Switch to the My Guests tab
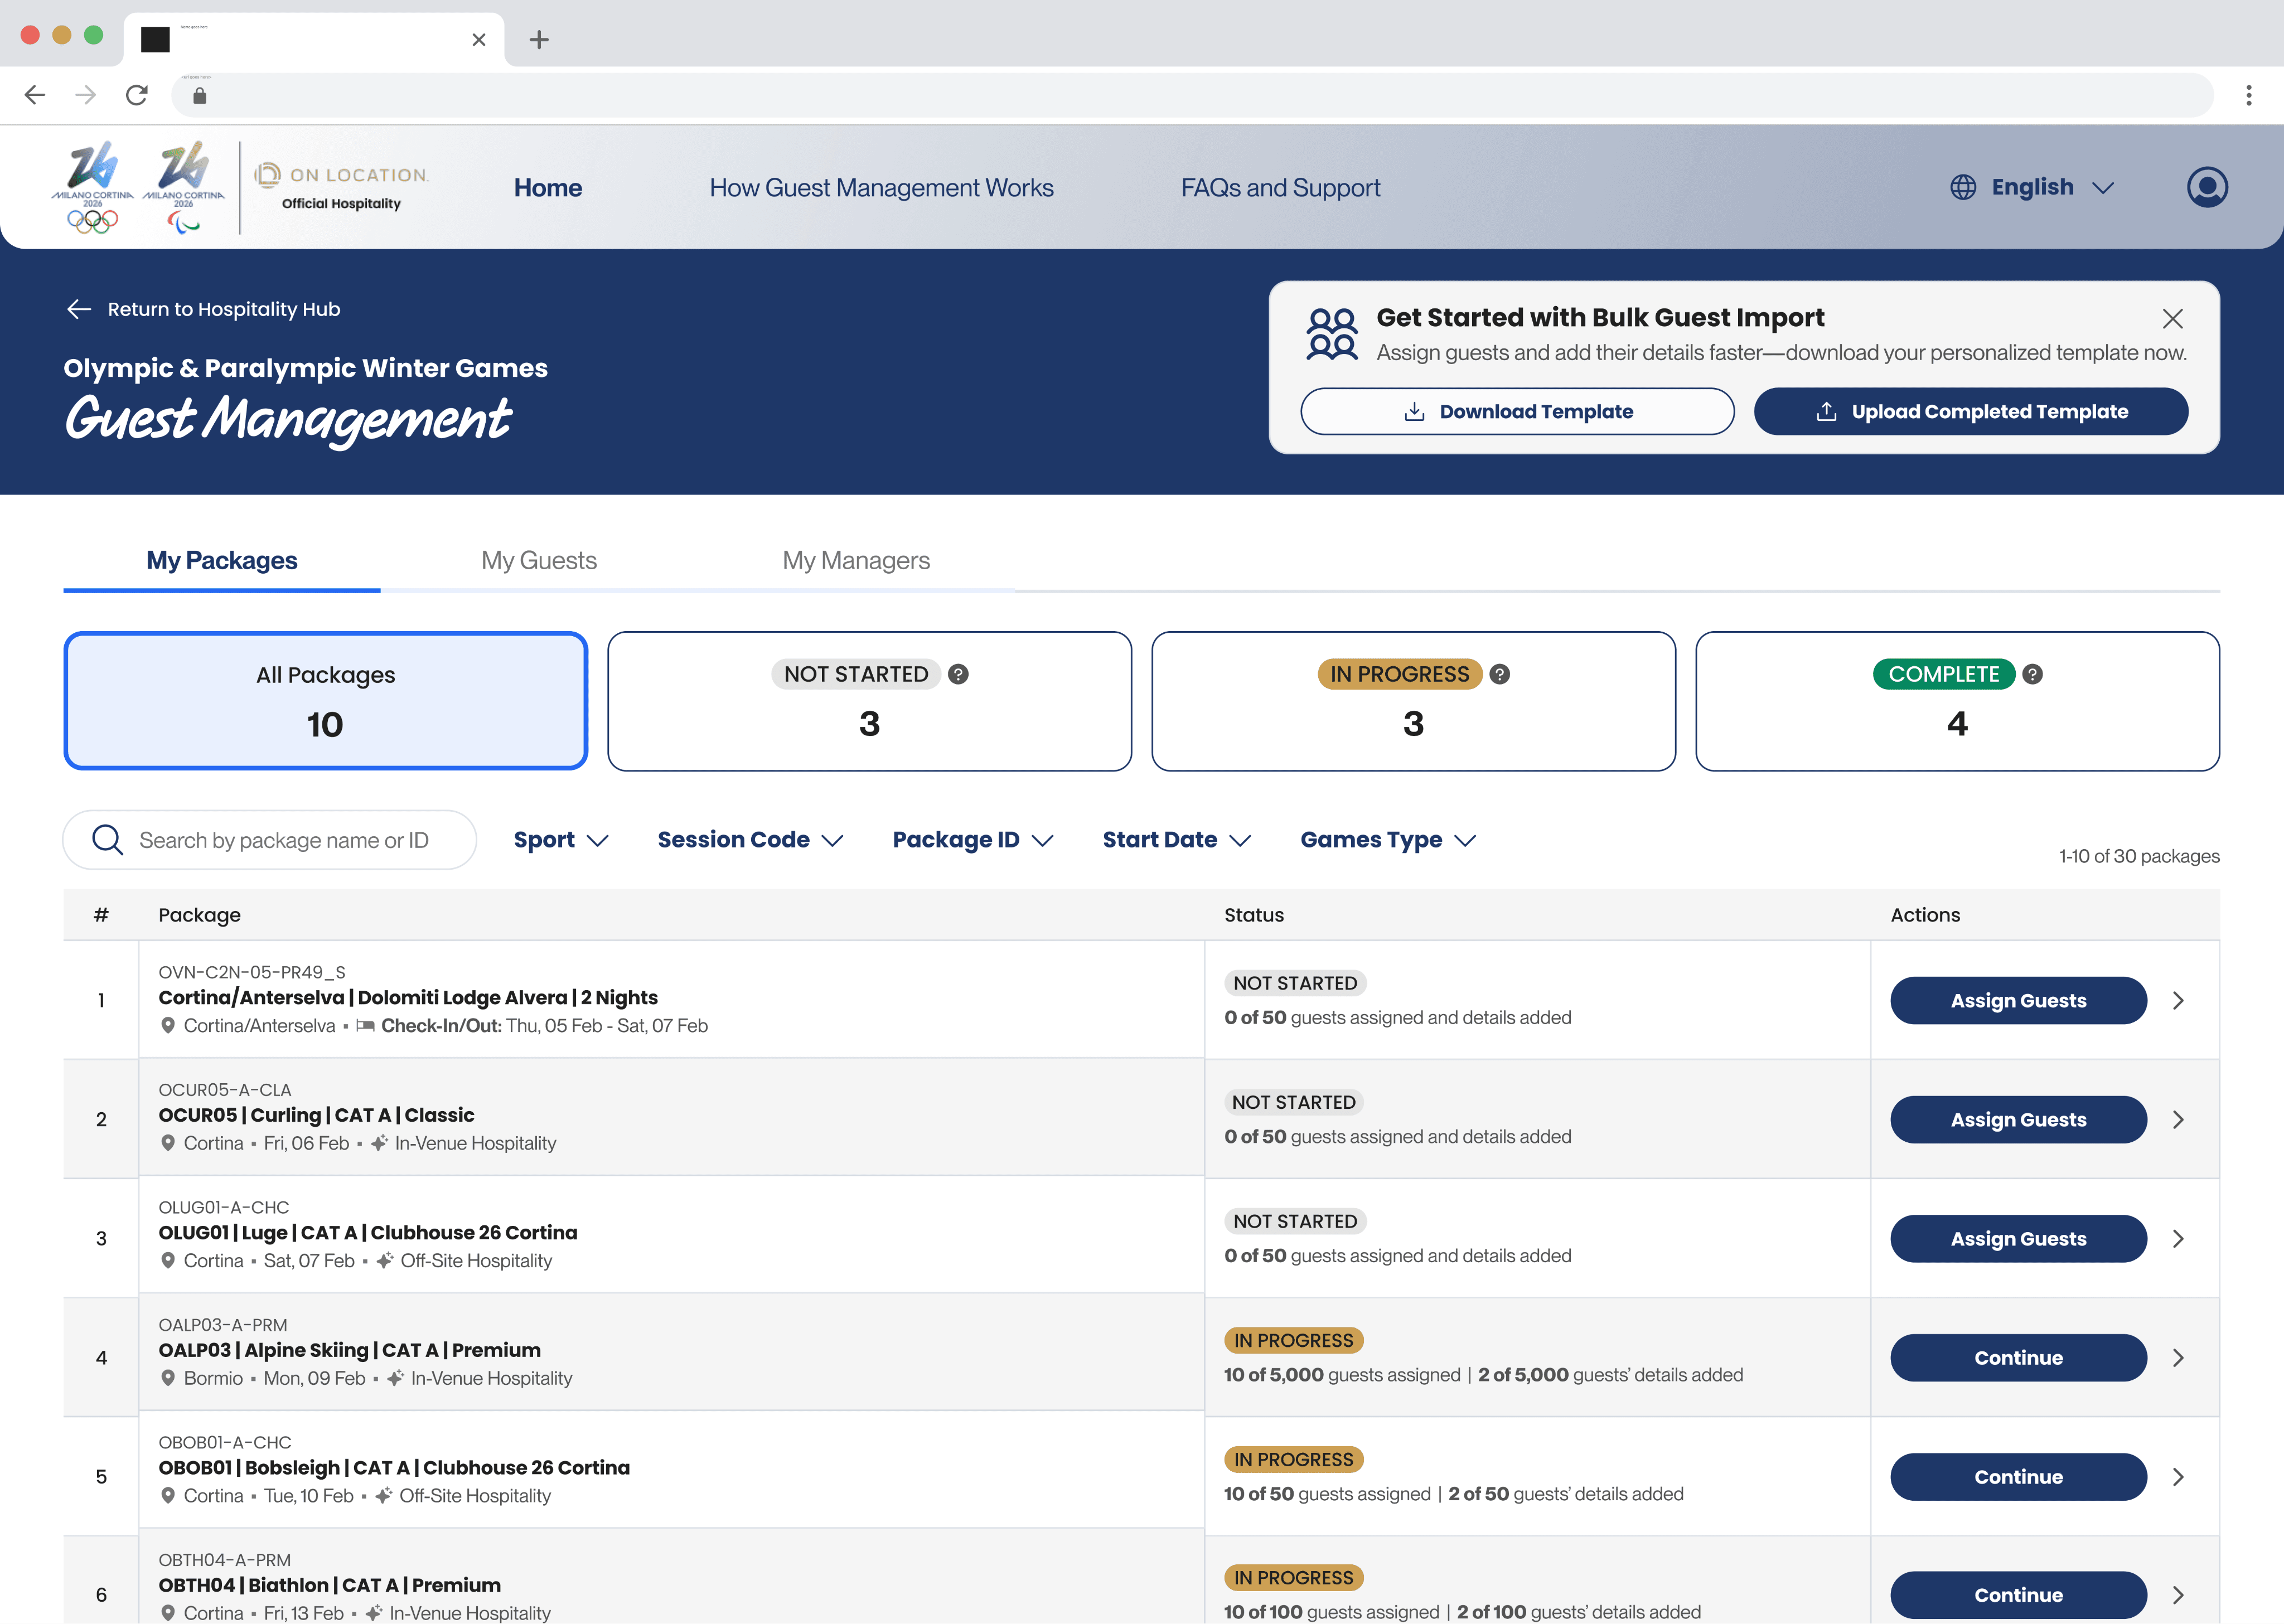This screenshot has height=1624, width=2284. tap(538, 560)
